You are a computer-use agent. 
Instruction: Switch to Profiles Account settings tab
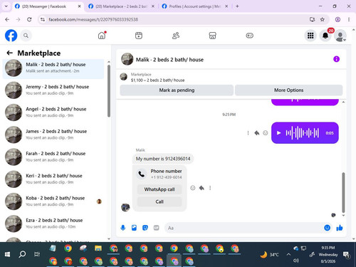(194, 6)
